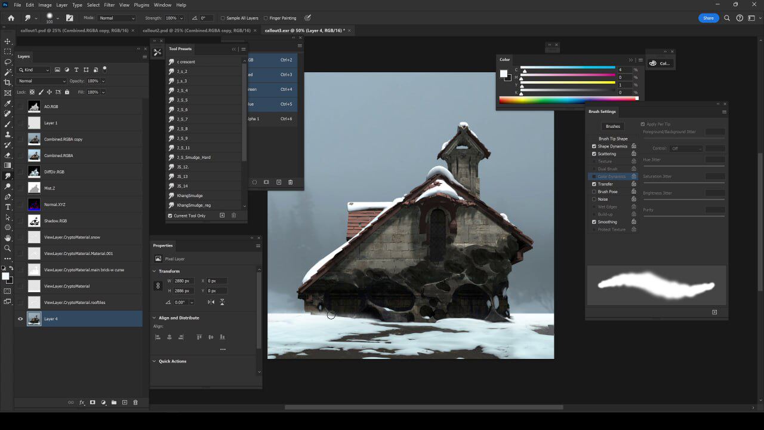Viewport: 764px width, 430px height.
Task: Click the Share button
Action: pos(708,18)
